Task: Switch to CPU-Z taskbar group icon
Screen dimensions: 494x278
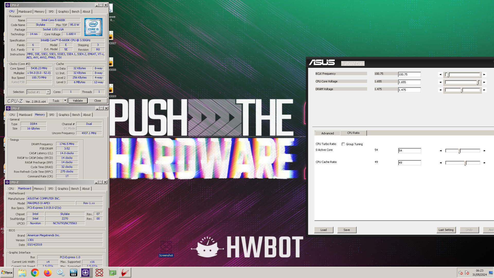Action: click(85, 273)
